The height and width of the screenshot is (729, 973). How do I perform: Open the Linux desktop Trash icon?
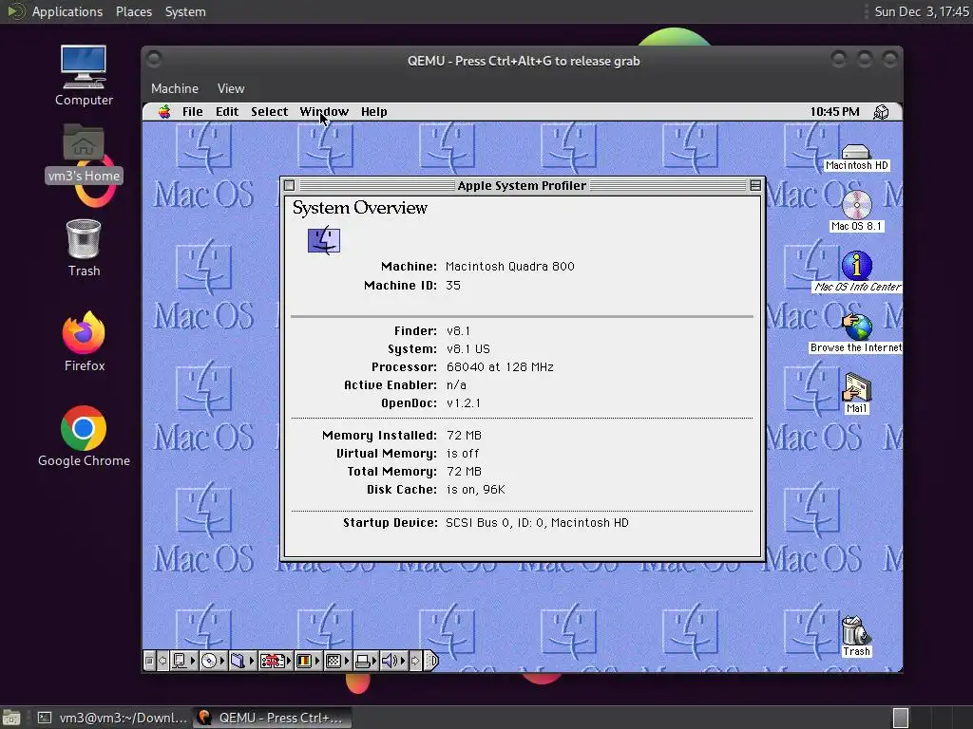click(84, 248)
